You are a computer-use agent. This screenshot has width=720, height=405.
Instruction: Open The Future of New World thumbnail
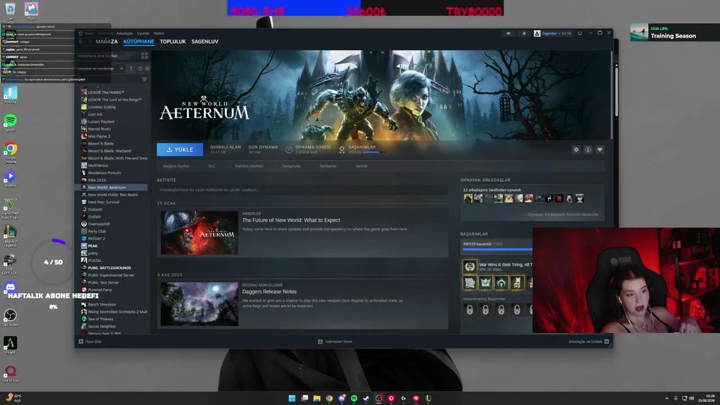199,233
